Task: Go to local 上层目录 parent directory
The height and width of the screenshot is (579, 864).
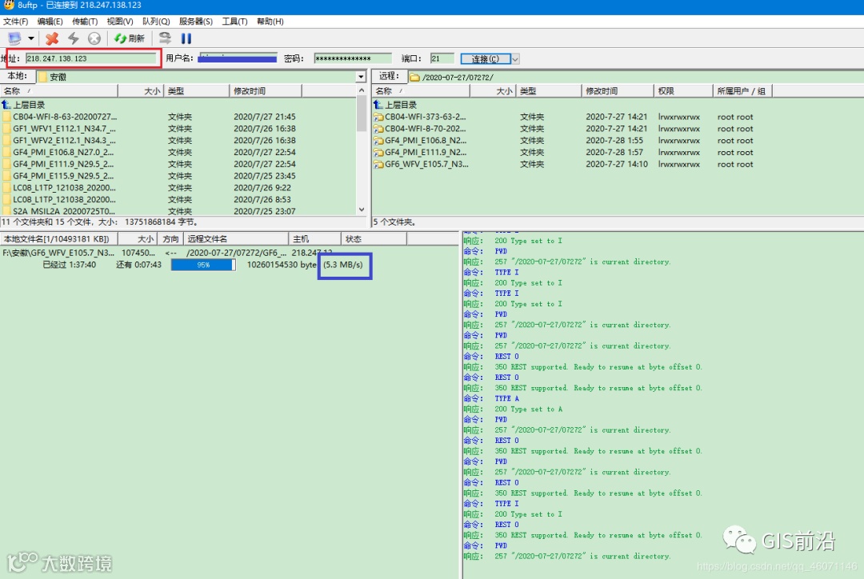Action: 24,105
